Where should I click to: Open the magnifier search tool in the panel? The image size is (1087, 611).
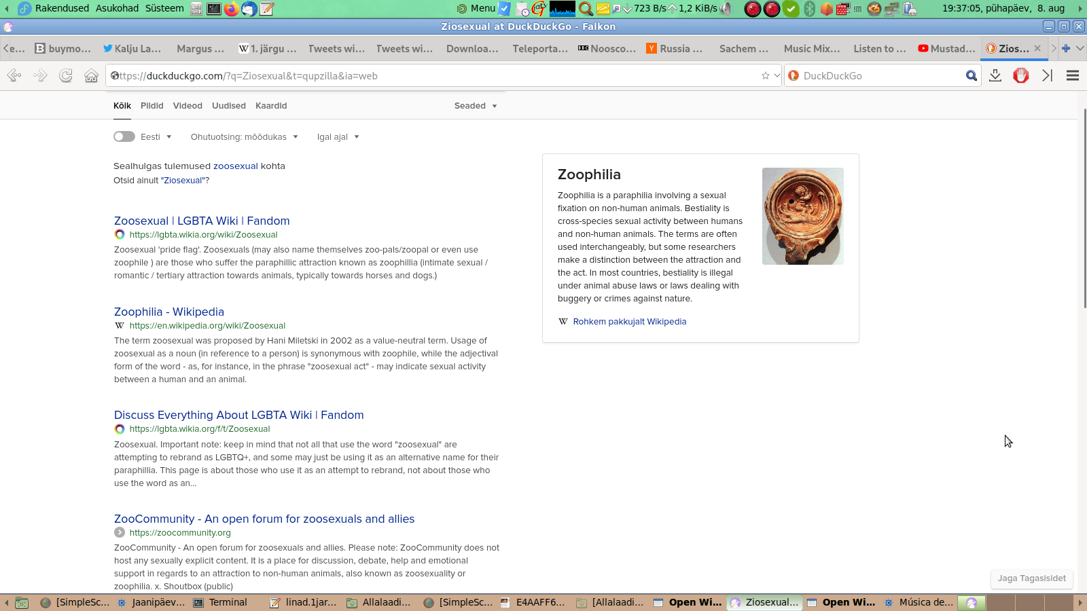pyautogui.click(x=585, y=9)
